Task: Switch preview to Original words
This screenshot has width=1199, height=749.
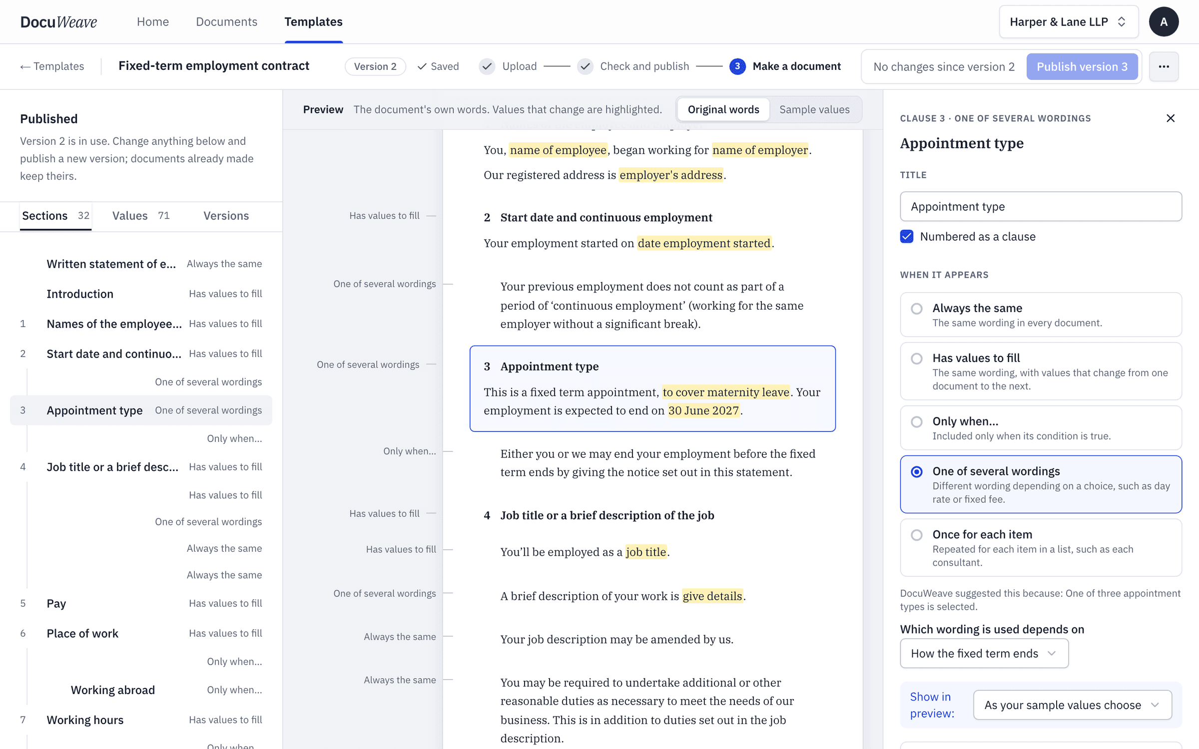Action: click(723, 109)
